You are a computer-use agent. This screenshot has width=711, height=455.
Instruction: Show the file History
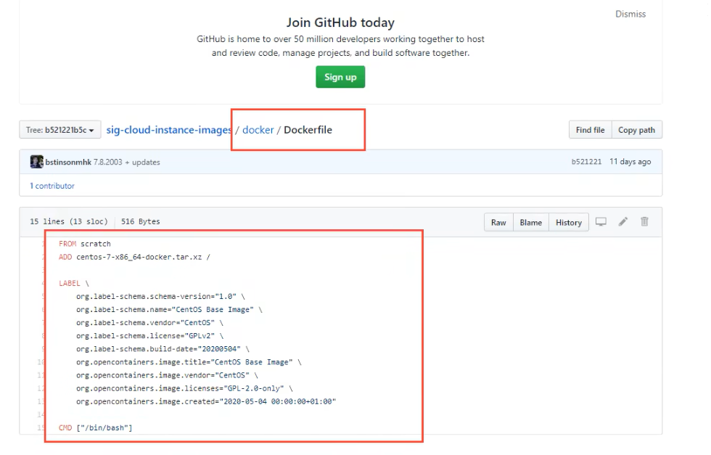pyautogui.click(x=569, y=223)
